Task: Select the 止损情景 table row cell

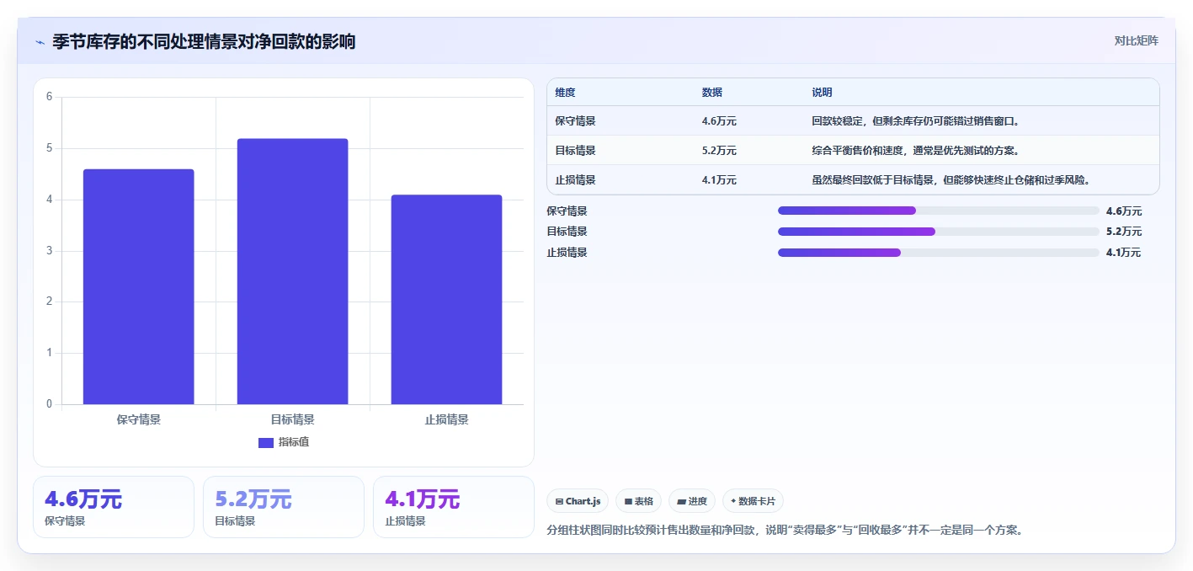Action: [x=575, y=180]
